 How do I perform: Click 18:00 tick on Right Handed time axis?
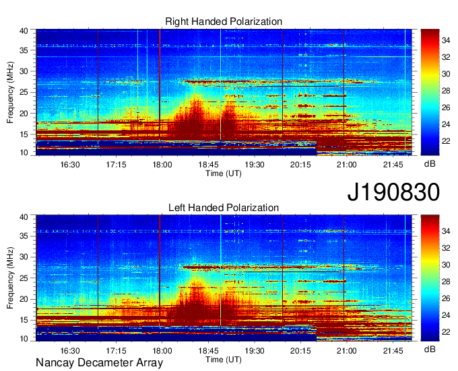click(162, 165)
